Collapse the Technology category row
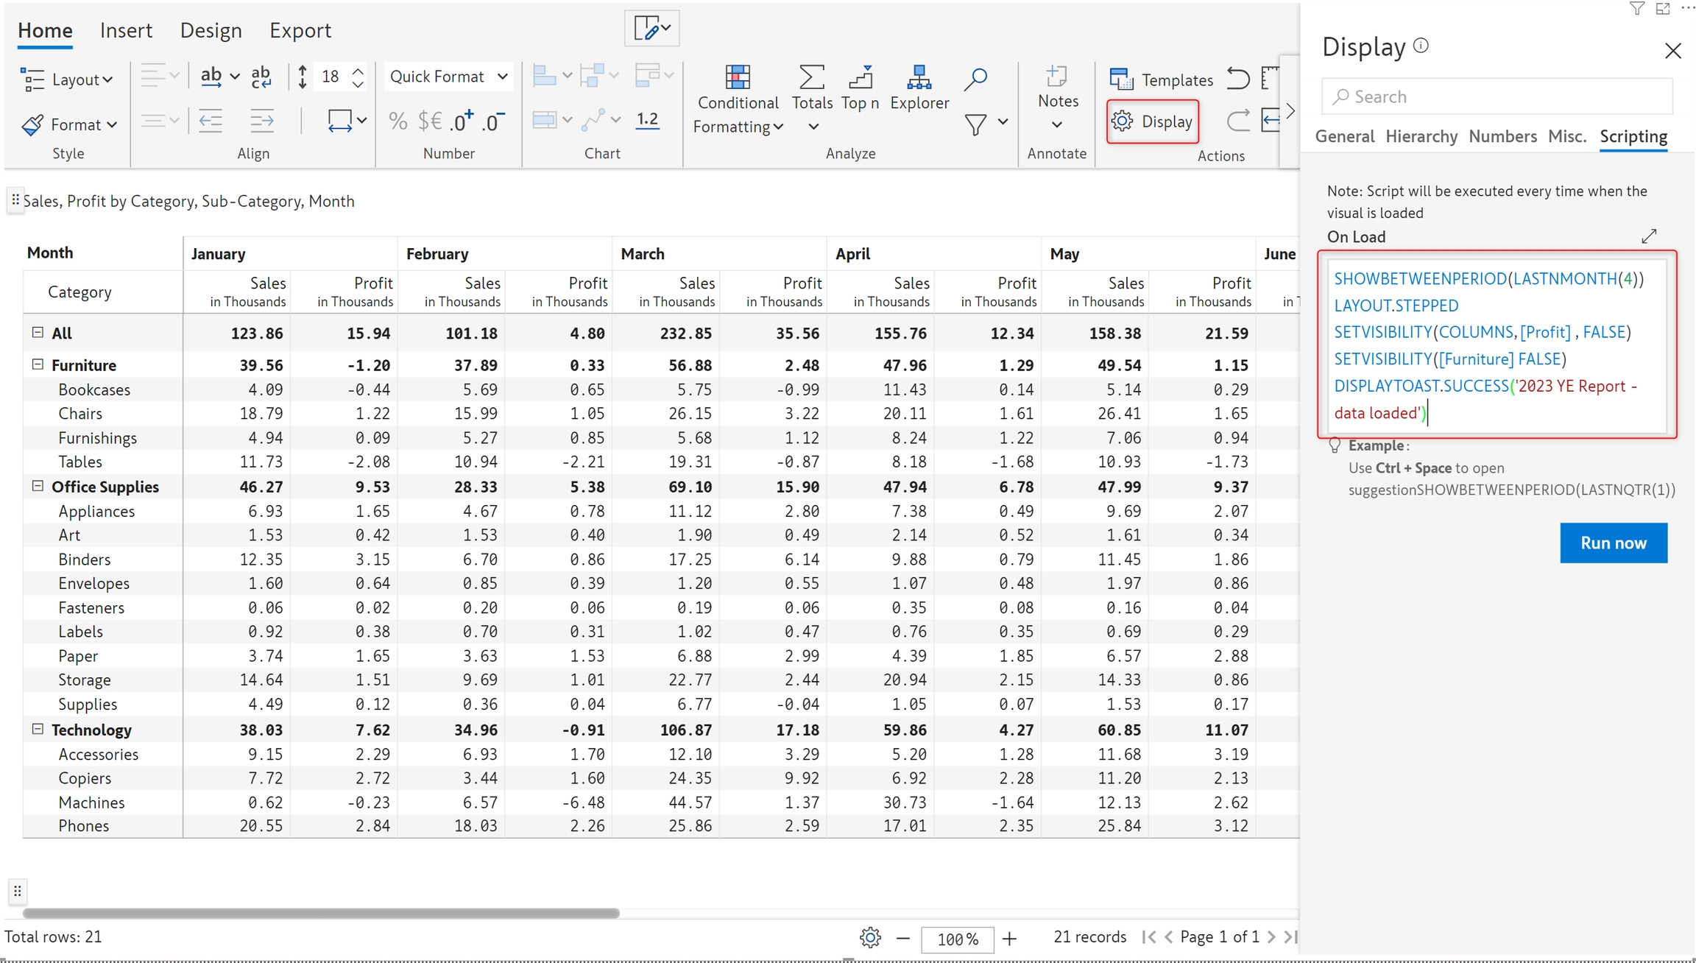Screen dimensions: 1696x963 [x=38, y=729]
